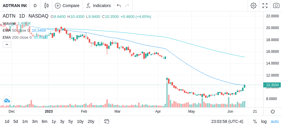Click the closing price value C10.3500
This screenshot has height=127, width=282.
110,17
